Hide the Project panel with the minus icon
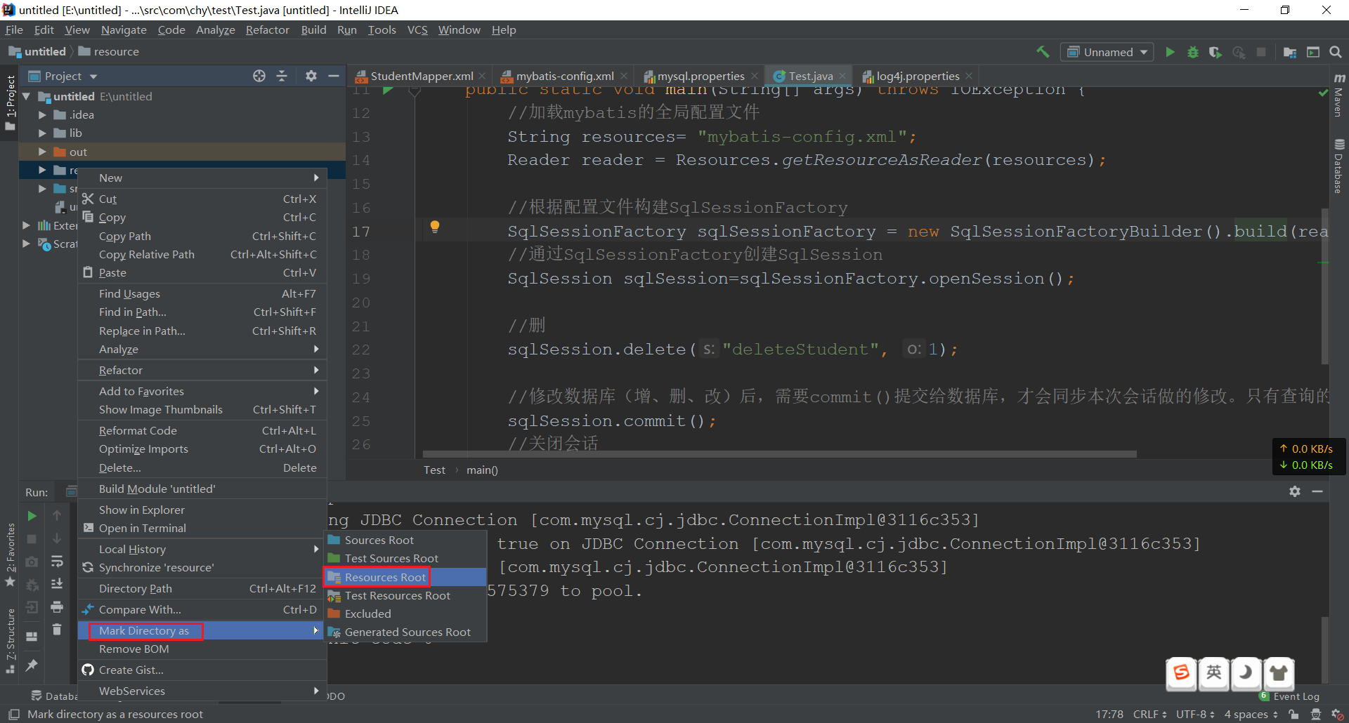Screen dimensions: 1349x723 coord(334,76)
